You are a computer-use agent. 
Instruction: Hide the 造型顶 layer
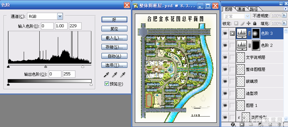click(x=225, y=93)
